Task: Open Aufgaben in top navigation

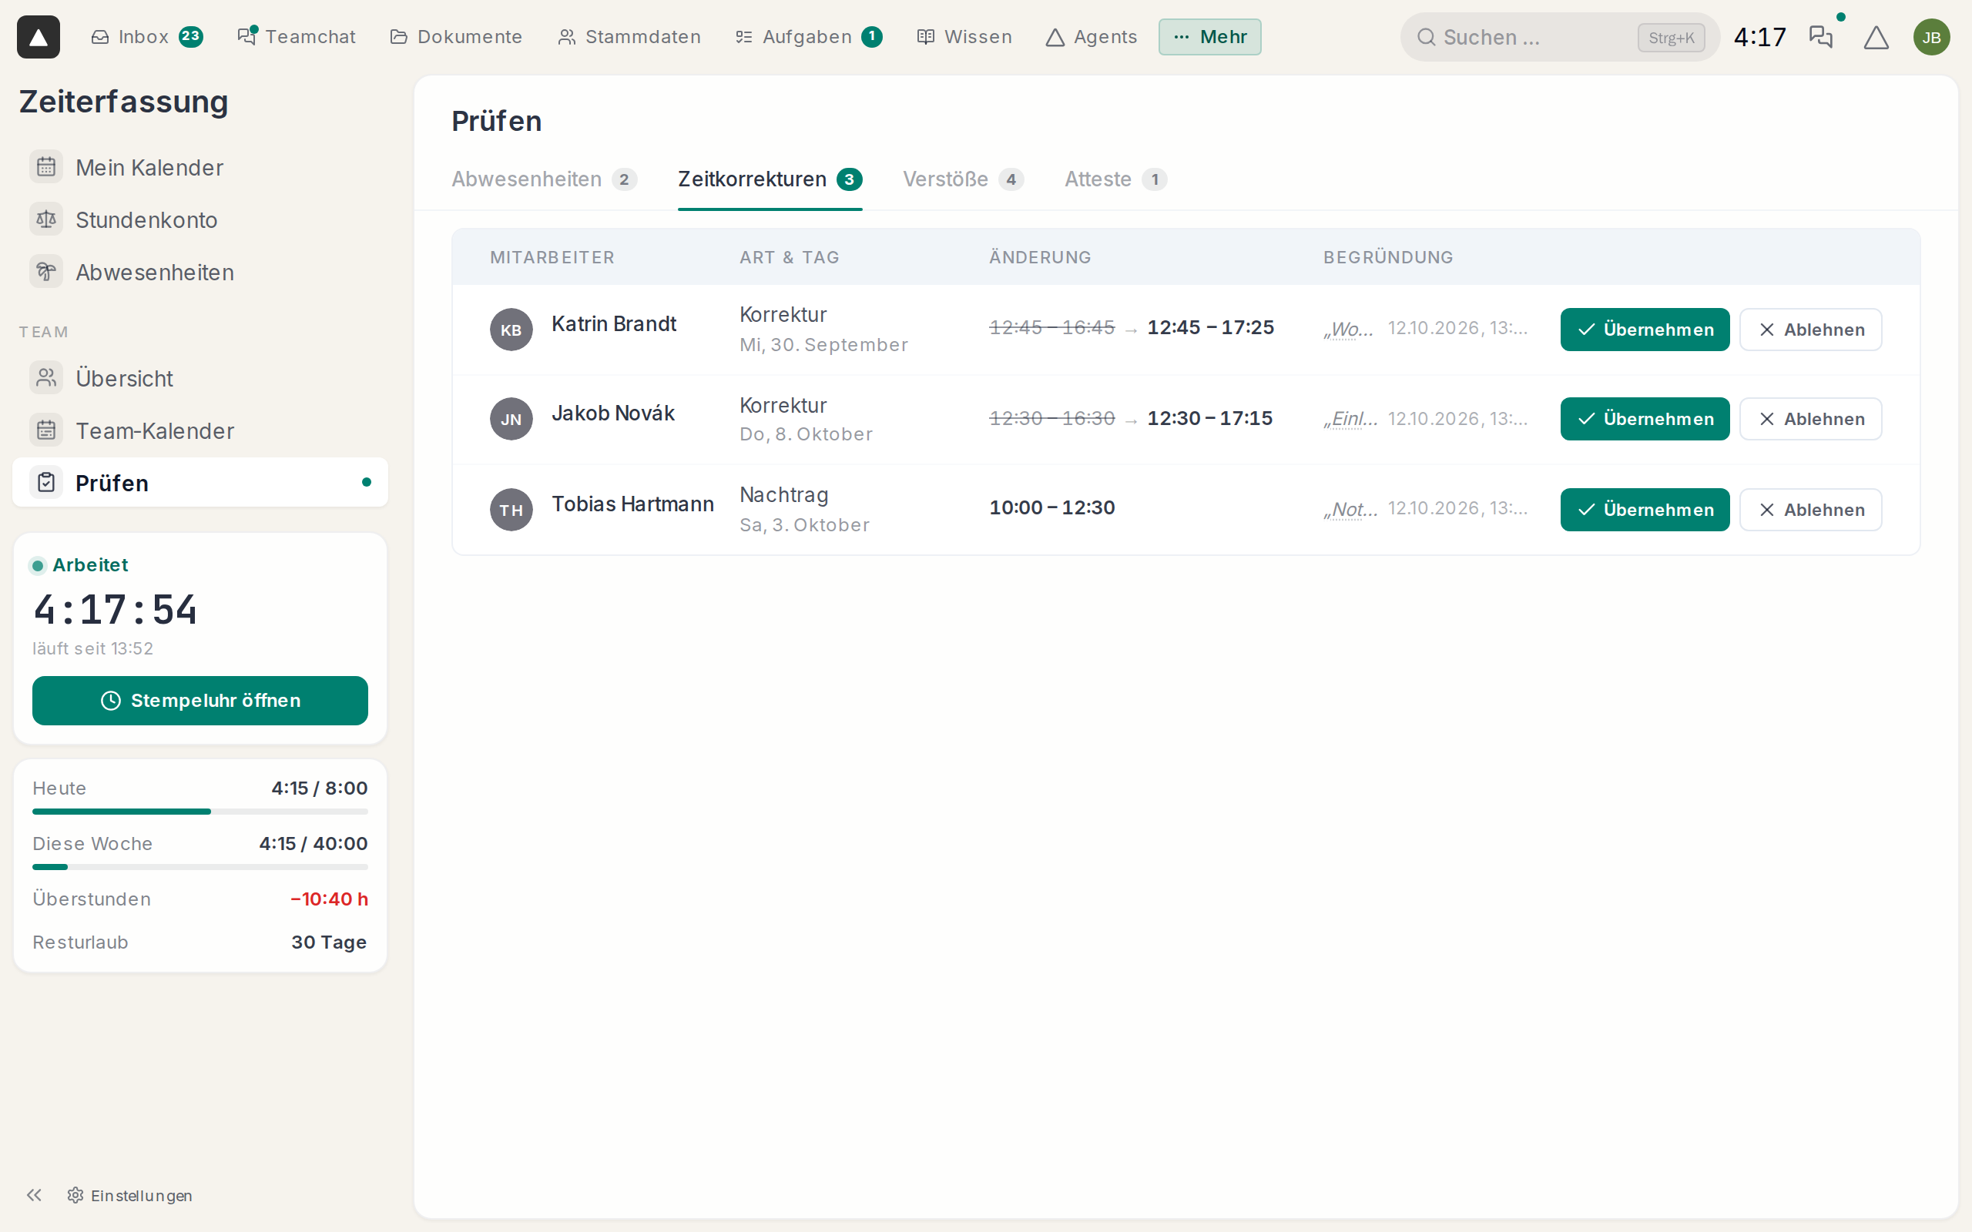Action: click(808, 37)
